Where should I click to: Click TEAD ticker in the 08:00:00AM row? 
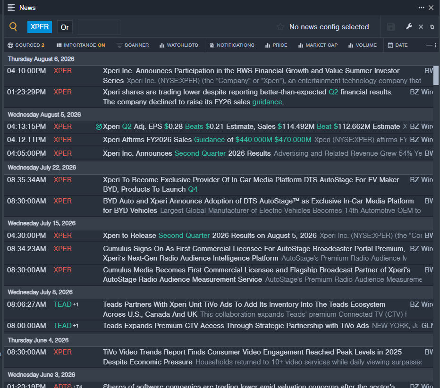63,326
